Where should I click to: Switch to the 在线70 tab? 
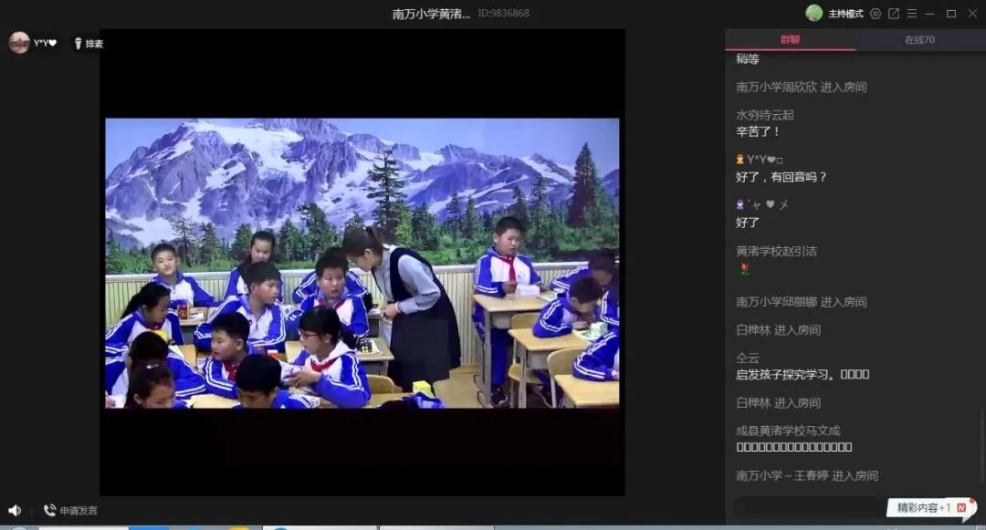pyautogui.click(x=920, y=39)
